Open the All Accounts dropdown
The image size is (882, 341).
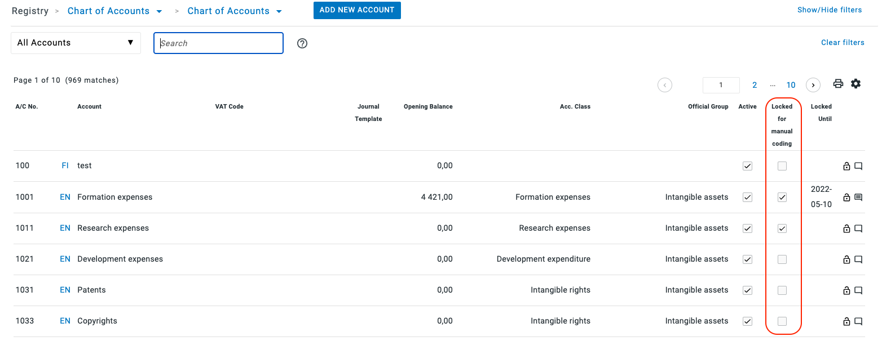point(76,43)
